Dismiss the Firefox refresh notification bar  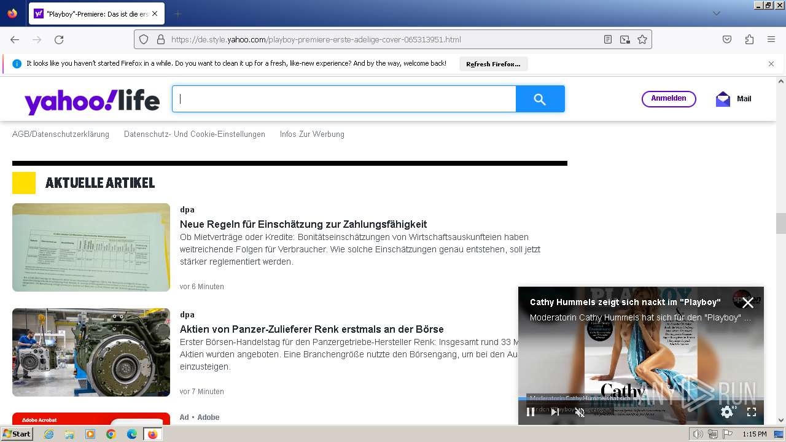tap(771, 64)
